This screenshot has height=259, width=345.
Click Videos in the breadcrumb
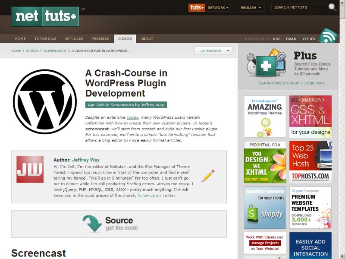click(32, 51)
